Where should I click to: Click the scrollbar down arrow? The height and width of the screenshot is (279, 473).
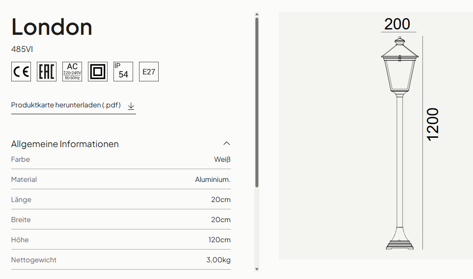[257, 269]
